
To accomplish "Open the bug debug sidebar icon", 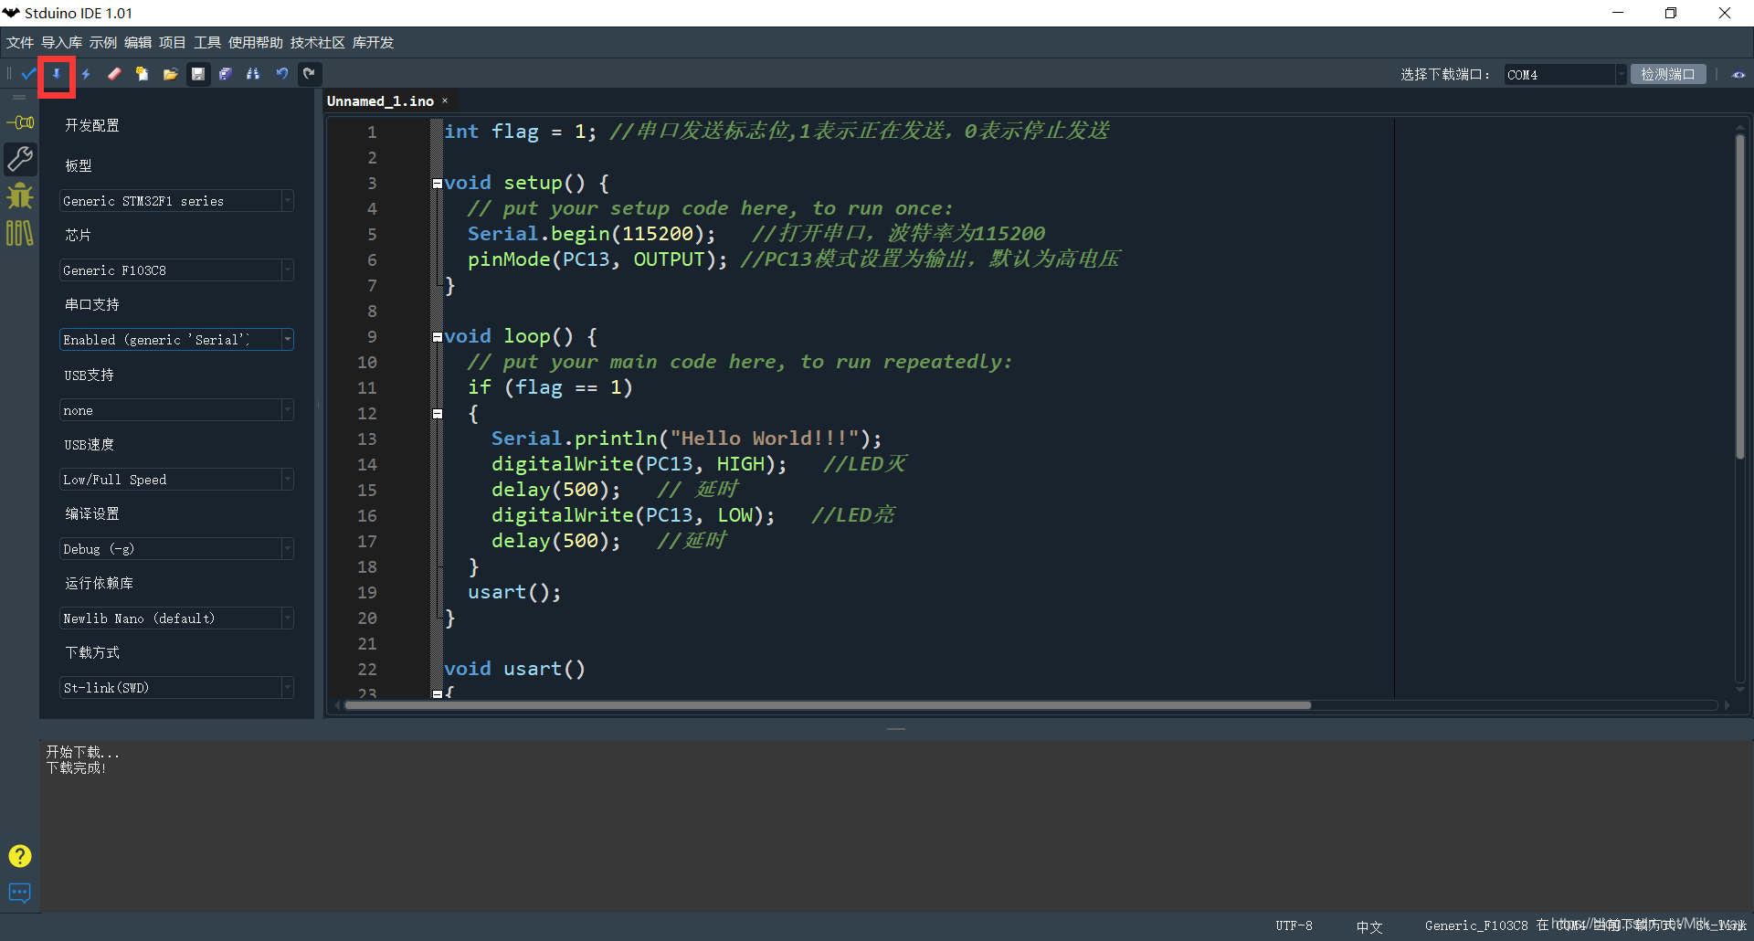I will pos(20,196).
